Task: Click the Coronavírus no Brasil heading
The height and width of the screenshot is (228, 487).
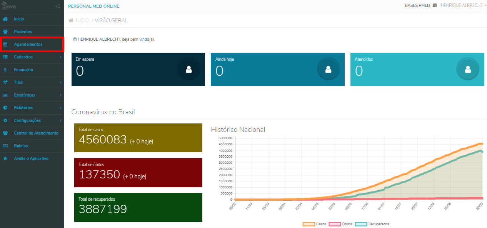Action: click(x=103, y=112)
